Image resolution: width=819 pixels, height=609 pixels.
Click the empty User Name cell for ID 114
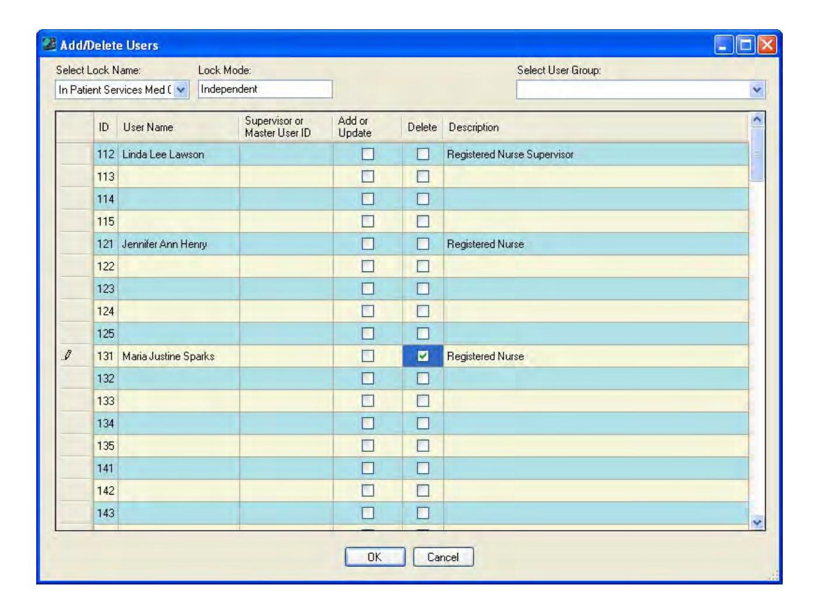click(178, 199)
